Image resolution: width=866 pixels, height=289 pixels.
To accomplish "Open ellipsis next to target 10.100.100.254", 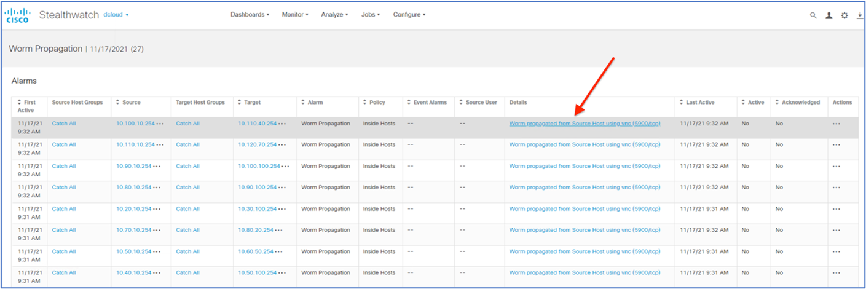I will (286, 167).
